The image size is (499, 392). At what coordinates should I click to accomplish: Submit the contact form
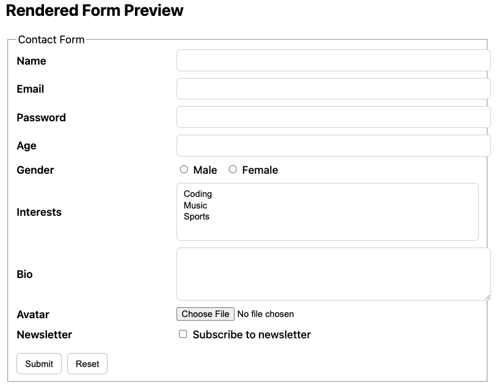[39, 364]
